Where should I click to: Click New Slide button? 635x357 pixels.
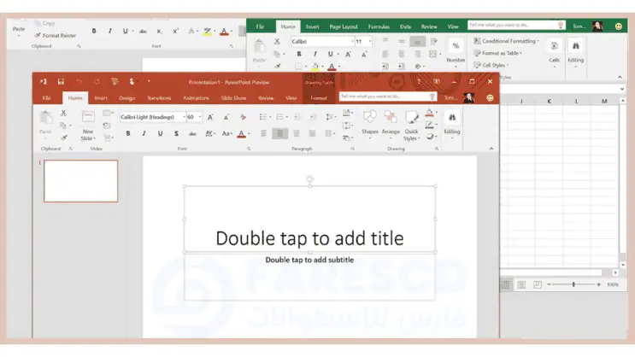pyautogui.click(x=88, y=126)
